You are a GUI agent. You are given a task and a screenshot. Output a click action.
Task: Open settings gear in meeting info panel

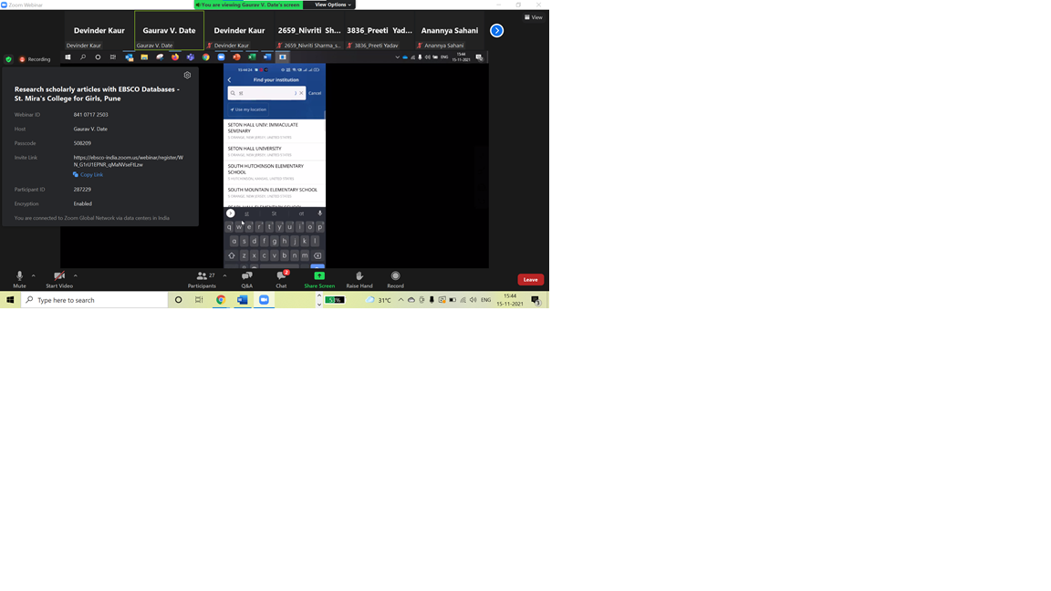(187, 76)
